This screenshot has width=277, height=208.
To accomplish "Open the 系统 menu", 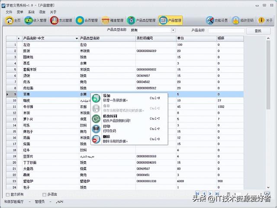I will [x=31, y=12].
